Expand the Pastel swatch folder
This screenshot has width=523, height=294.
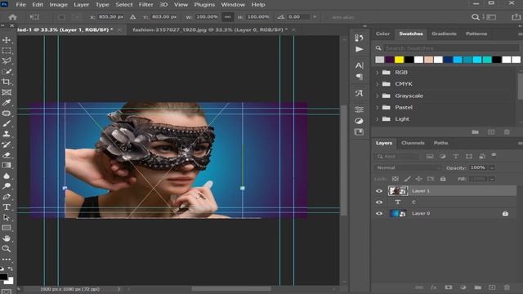pos(378,107)
